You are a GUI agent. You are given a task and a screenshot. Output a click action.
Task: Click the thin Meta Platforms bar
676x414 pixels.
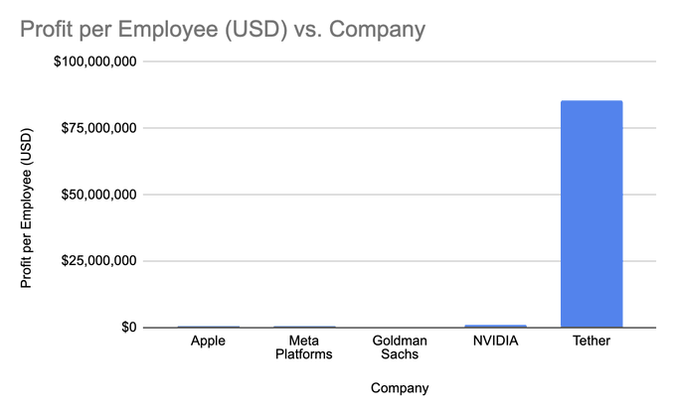(x=304, y=327)
